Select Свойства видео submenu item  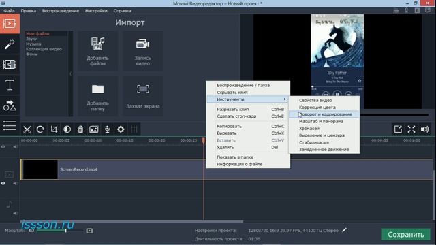click(324, 100)
